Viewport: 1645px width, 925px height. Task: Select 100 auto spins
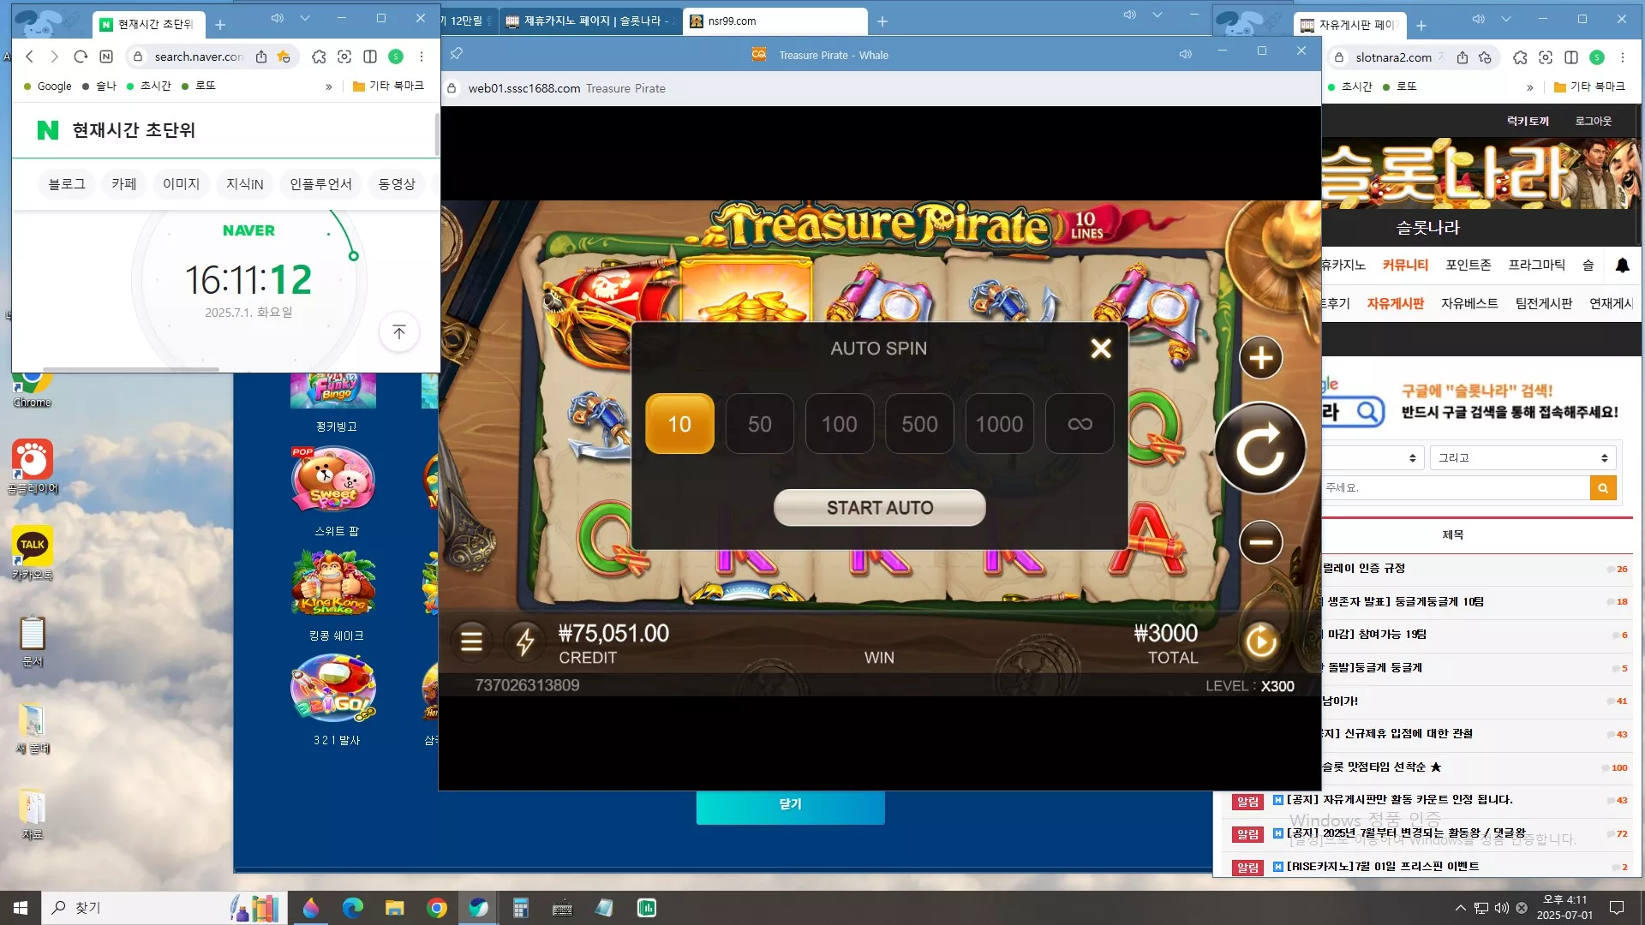[840, 424]
